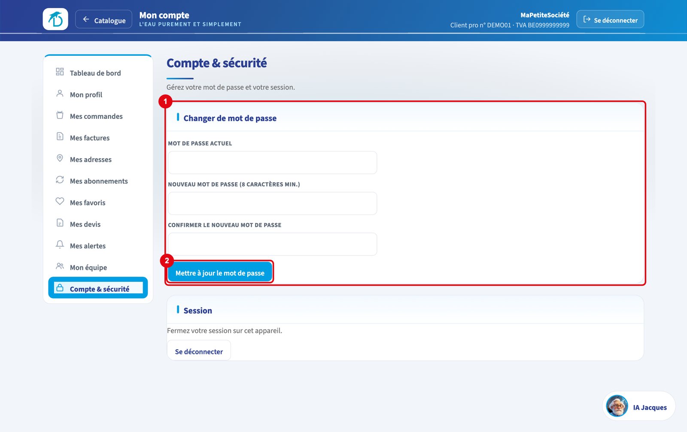Open the IA Jacques assistant chat
Screen dimensions: 687x432
click(x=639, y=406)
